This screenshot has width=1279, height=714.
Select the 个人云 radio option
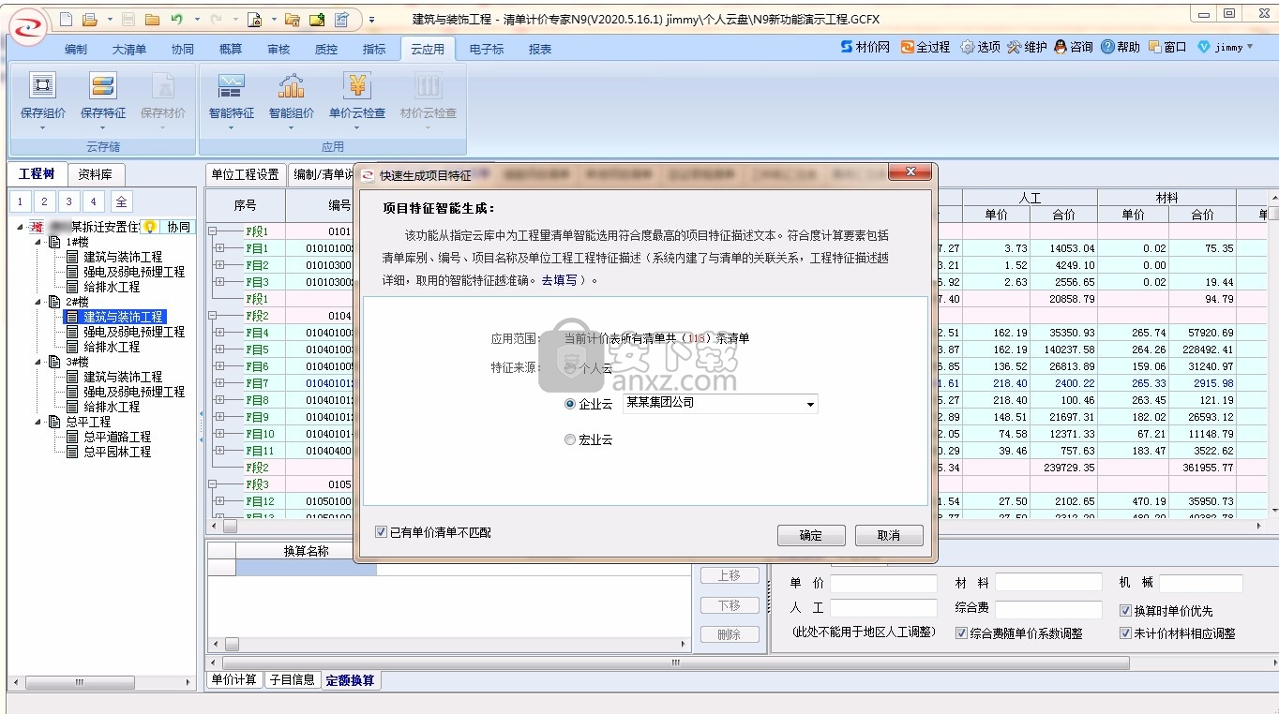pos(569,368)
